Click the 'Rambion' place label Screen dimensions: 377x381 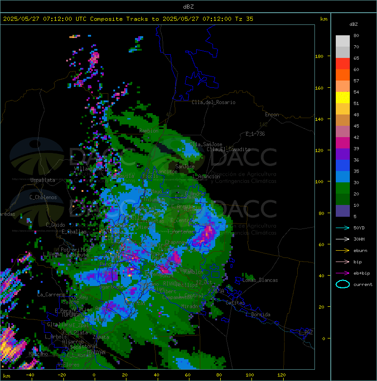coord(149,131)
